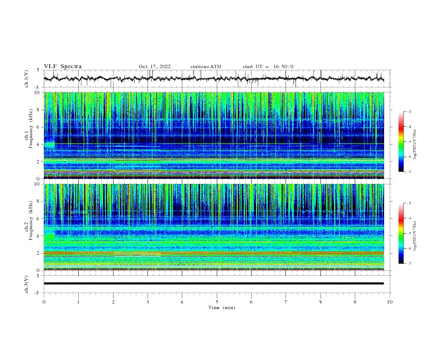Click time axis tick label "6"

coord(251,302)
